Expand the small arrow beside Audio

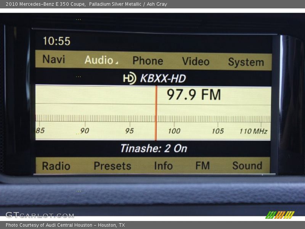(117, 63)
